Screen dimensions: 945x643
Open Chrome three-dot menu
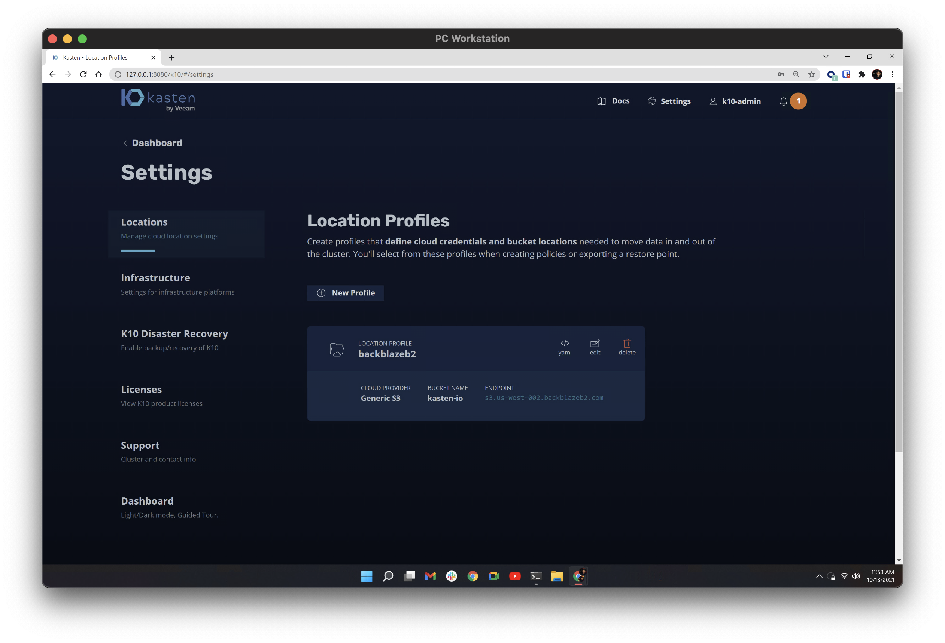click(x=893, y=74)
